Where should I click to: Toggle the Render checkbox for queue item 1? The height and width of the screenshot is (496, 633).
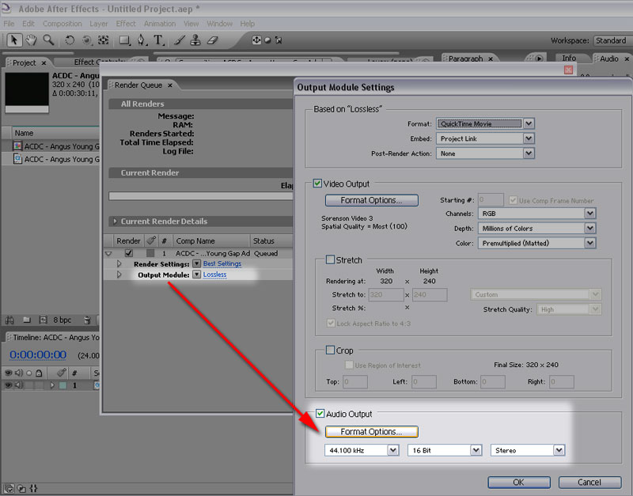[129, 253]
